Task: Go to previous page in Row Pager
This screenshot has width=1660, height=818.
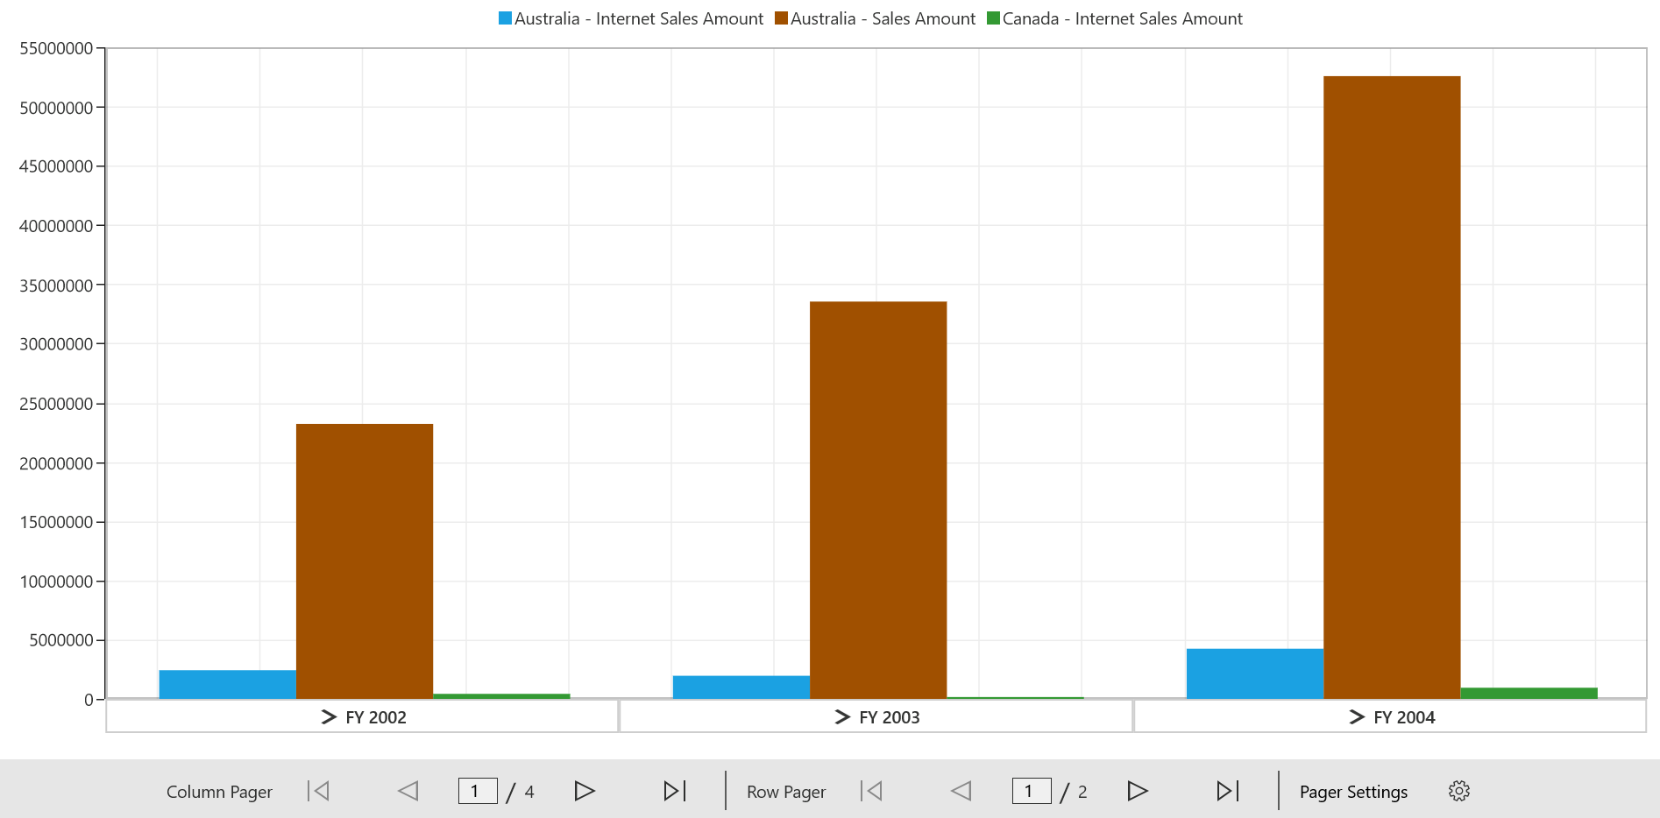Action: tap(961, 791)
